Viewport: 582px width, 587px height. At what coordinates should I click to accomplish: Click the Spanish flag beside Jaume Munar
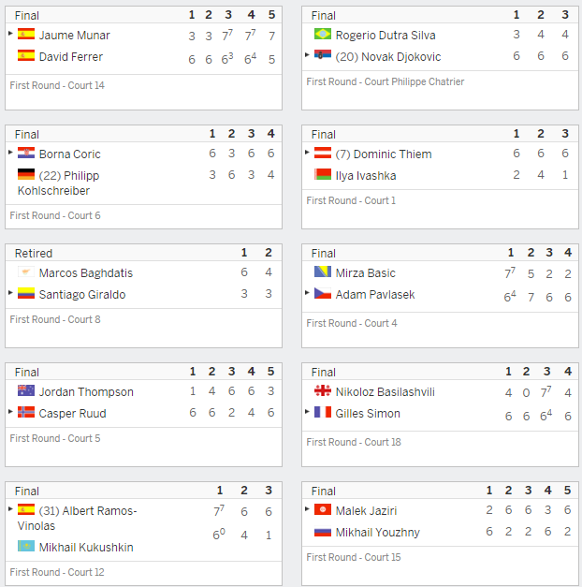tap(26, 34)
